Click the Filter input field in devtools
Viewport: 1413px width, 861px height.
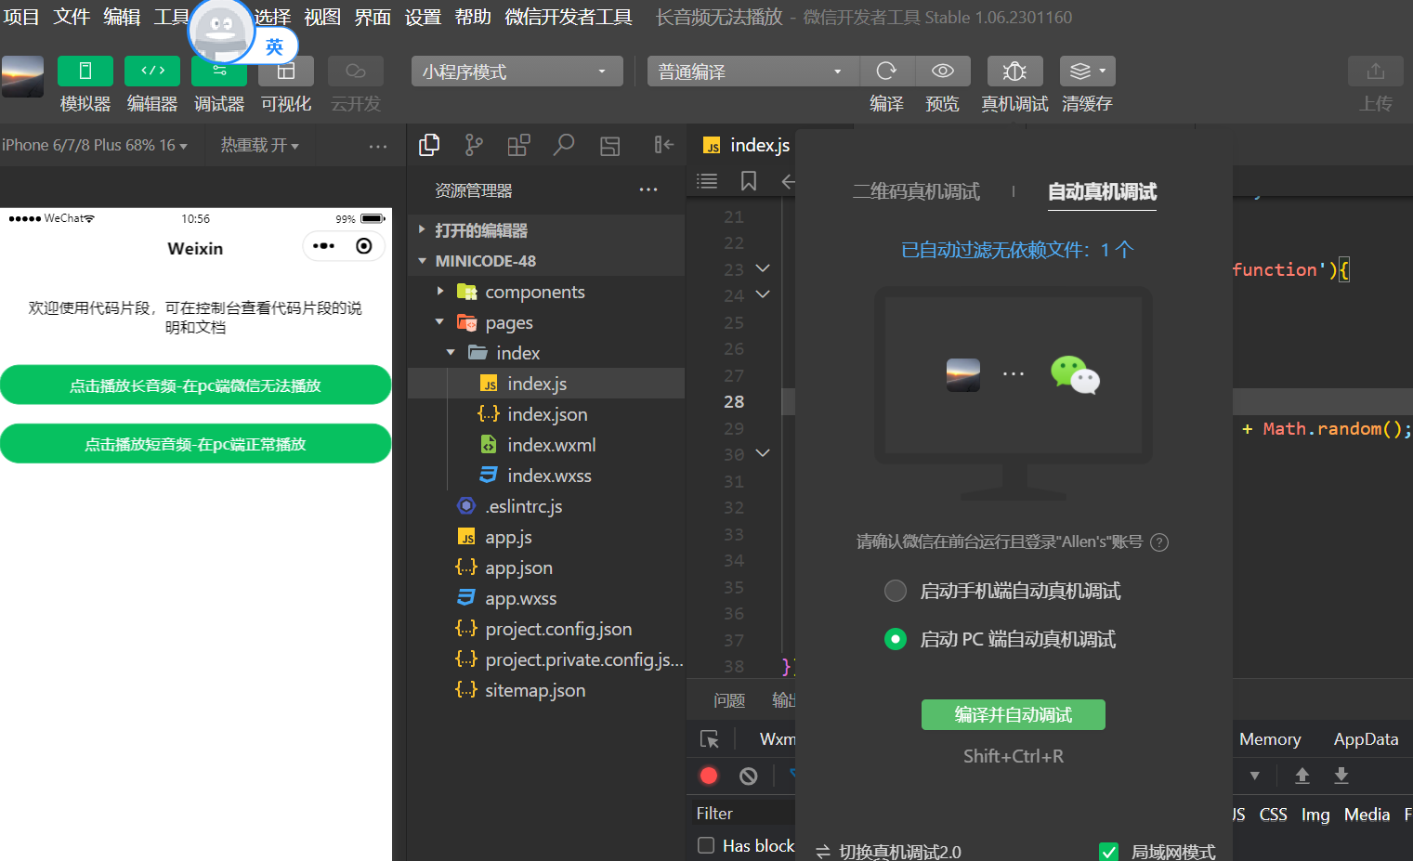[x=744, y=813]
